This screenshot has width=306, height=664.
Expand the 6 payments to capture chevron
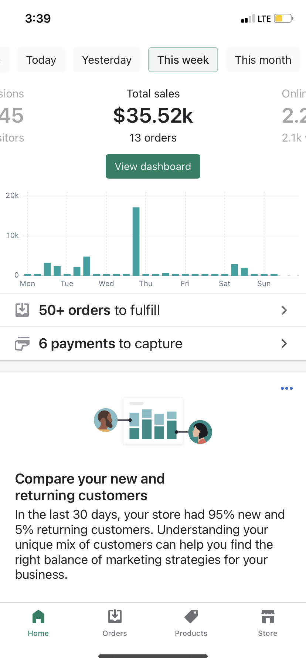284,343
